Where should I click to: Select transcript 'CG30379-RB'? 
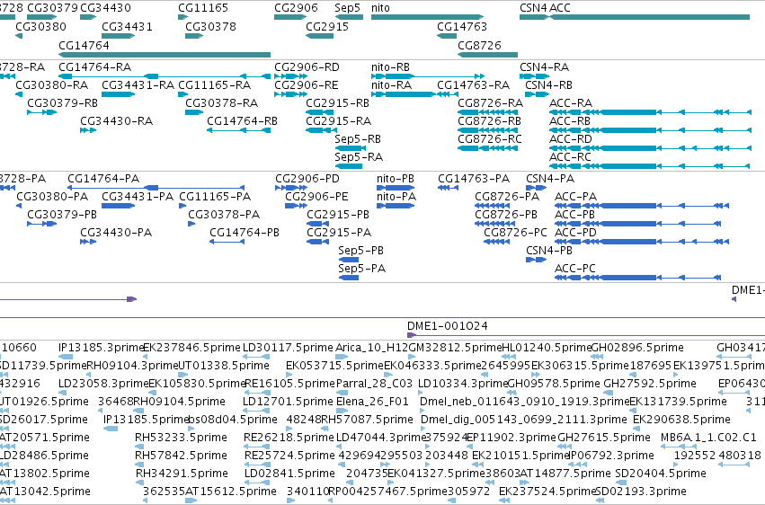pos(62,102)
